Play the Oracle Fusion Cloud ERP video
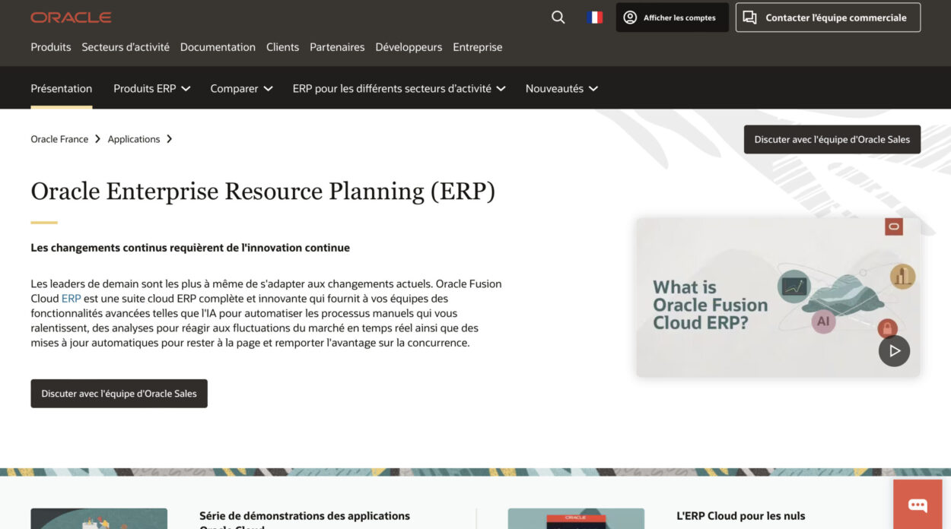 pos(894,350)
